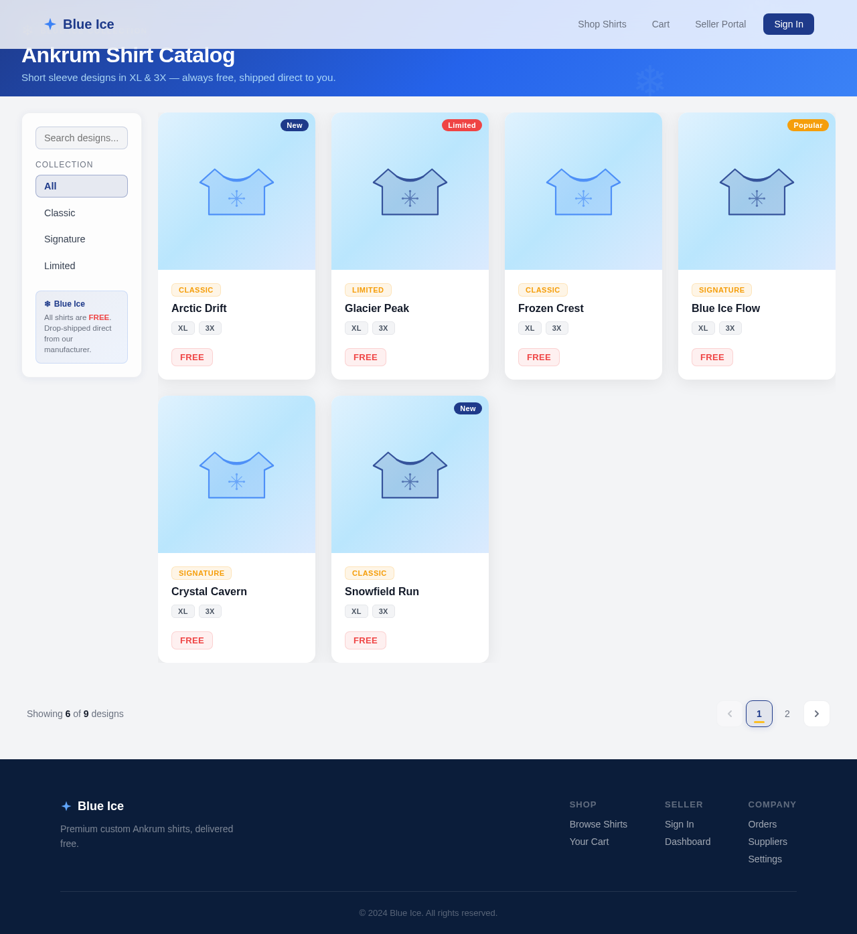Go to page 2 of designs

(787, 714)
